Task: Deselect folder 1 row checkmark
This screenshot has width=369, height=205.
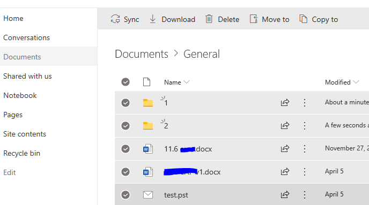Action: click(x=126, y=103)
